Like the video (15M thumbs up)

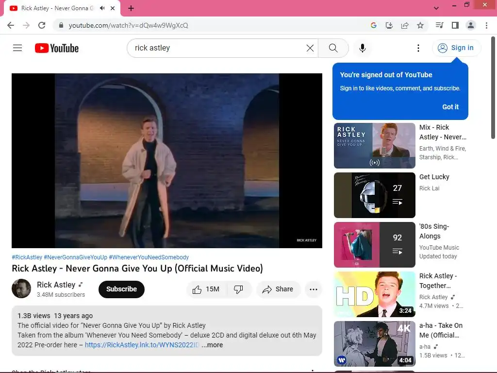point(206,289)
